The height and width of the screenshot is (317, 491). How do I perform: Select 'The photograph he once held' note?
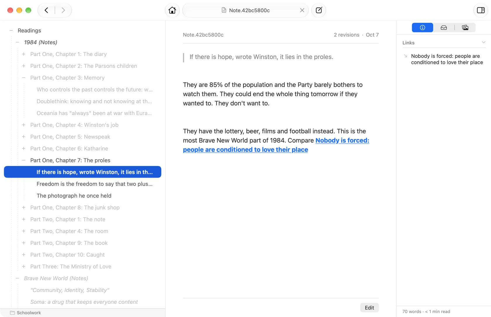click(x=74, y=196)
